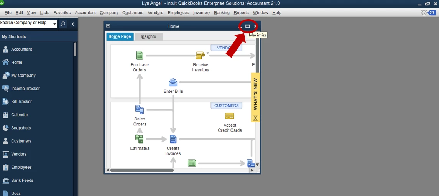
Task: Open the reminders clock icon
Action: click(424, 13)
